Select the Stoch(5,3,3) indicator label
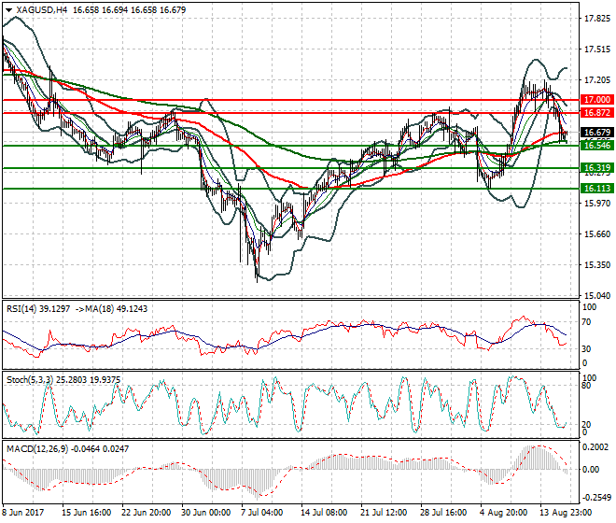This screenshot has width=616, height=523. click(30, 380)
